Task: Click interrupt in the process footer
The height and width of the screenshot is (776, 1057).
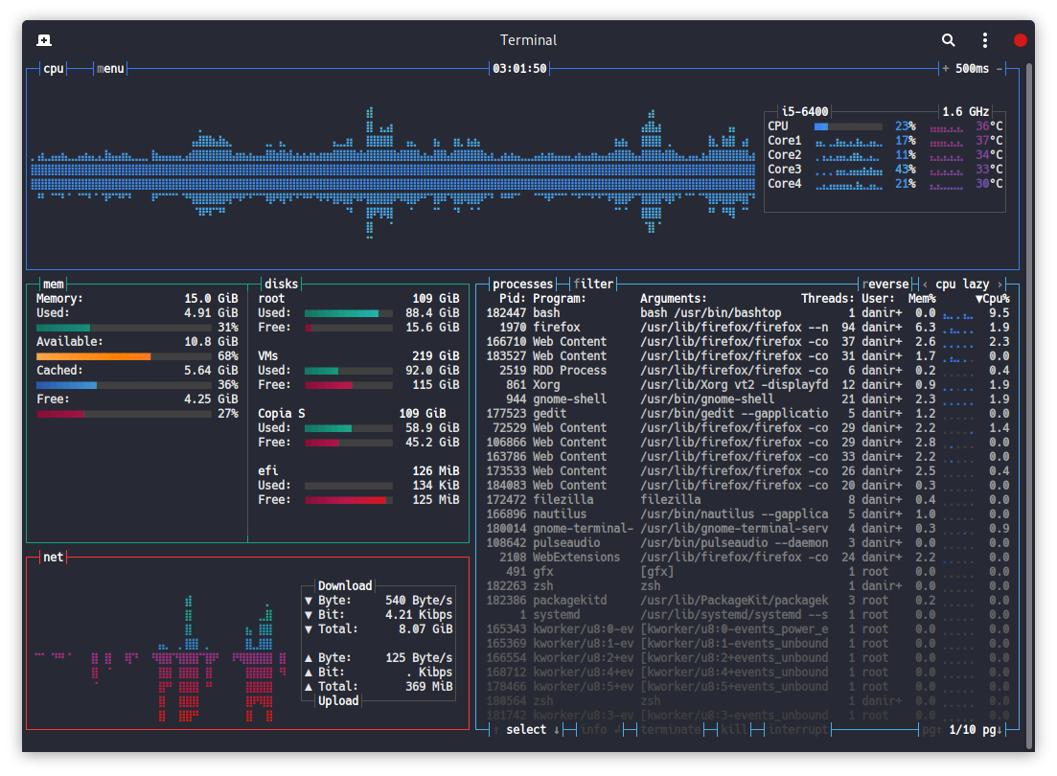Action: [x=798, y=730]
